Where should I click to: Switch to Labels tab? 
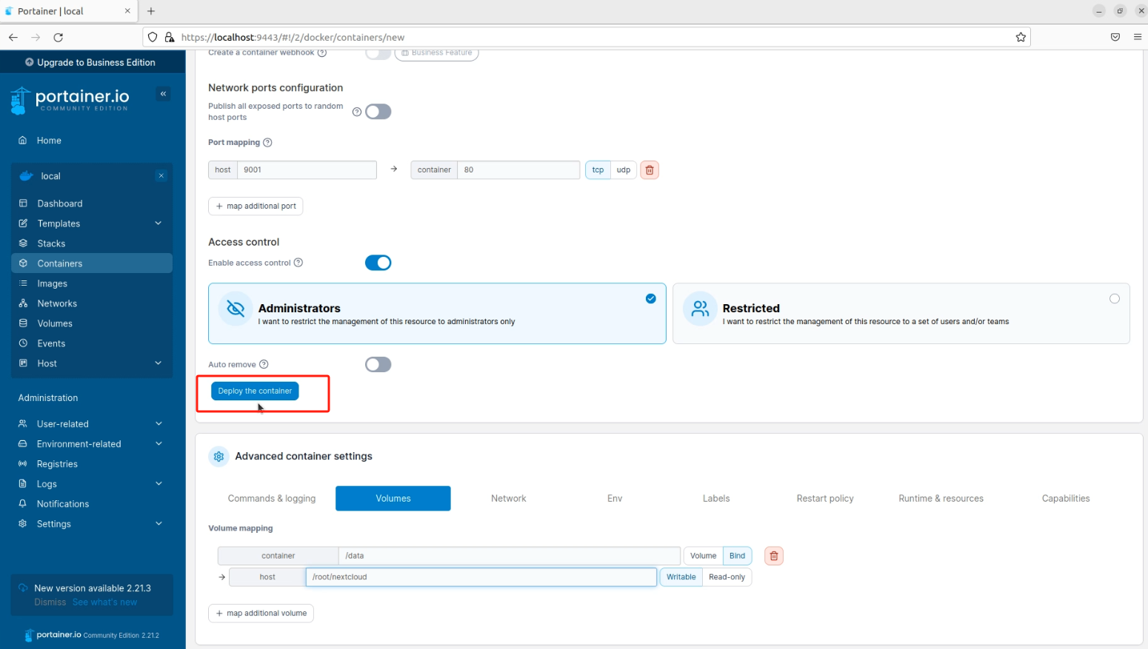(x=716, y=499)
